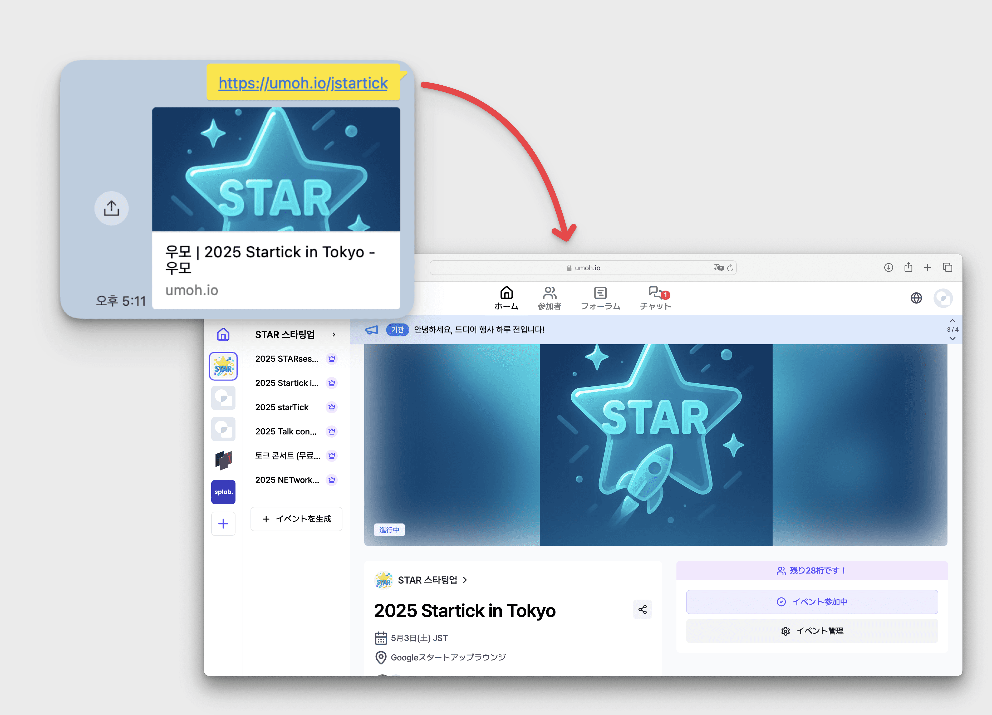
Task: Click the page reload icon in address bar
Action: click(x=730, y=268)
